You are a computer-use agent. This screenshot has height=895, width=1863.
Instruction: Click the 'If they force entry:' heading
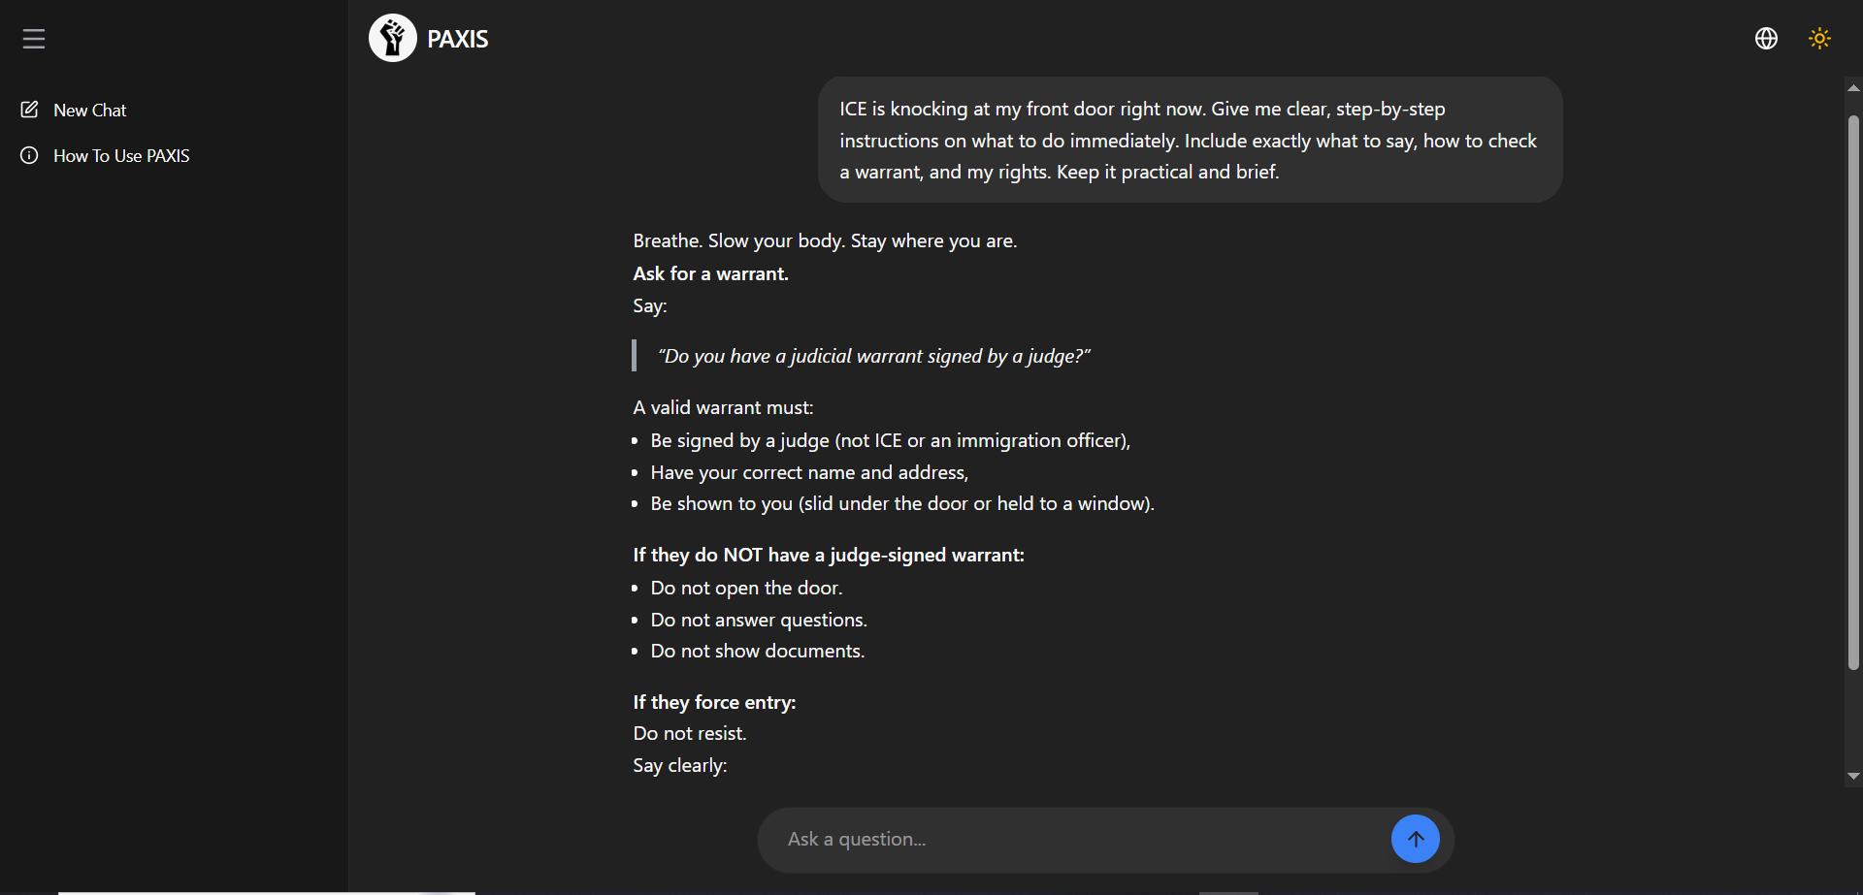714,703
